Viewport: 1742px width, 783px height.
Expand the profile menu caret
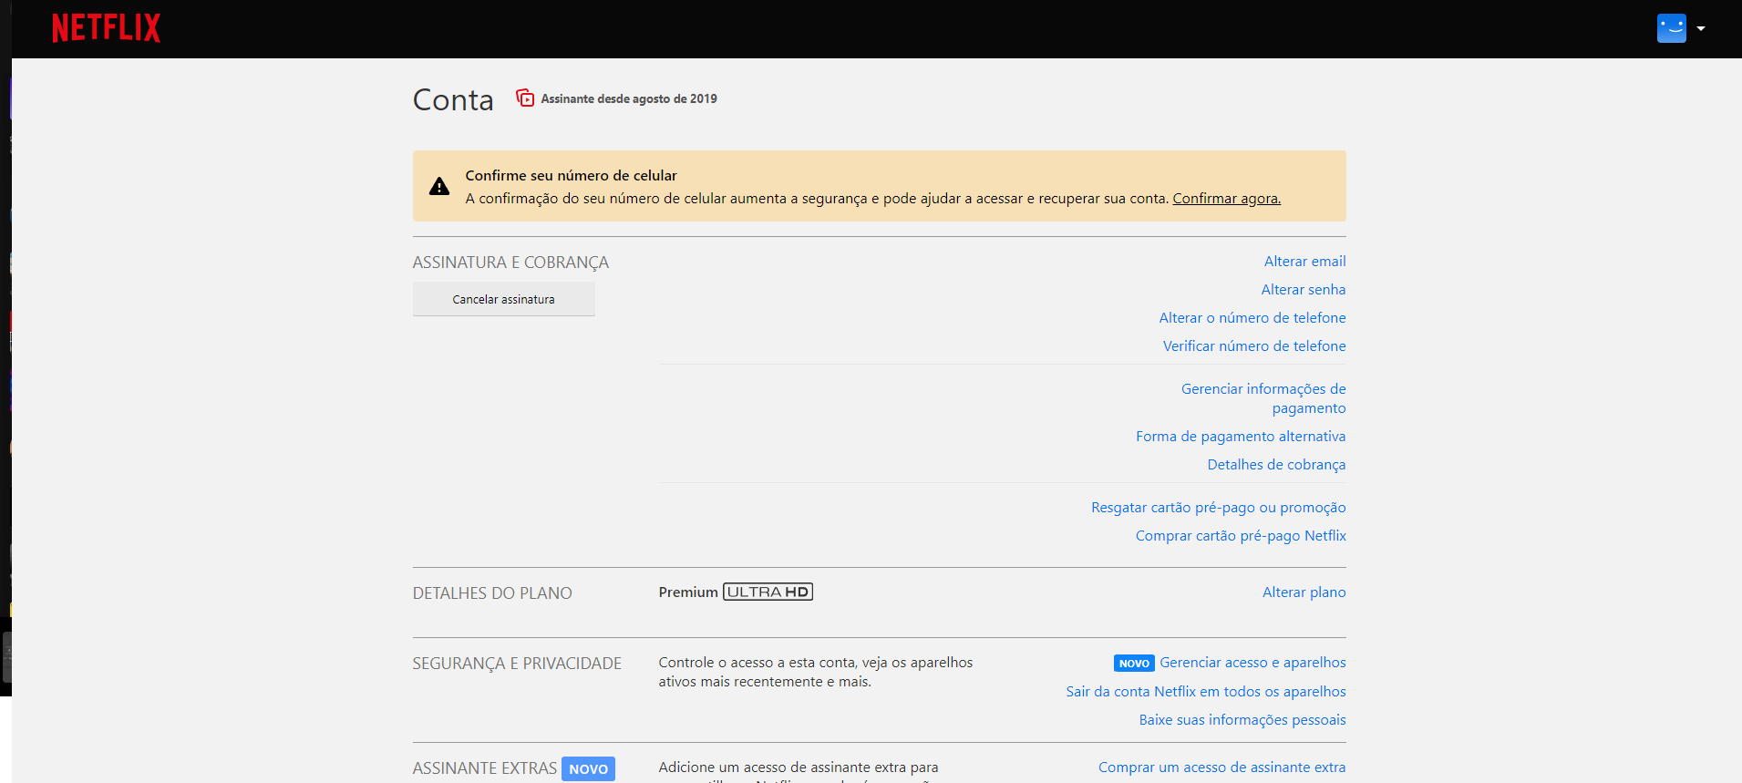[x=1701, y=28]
